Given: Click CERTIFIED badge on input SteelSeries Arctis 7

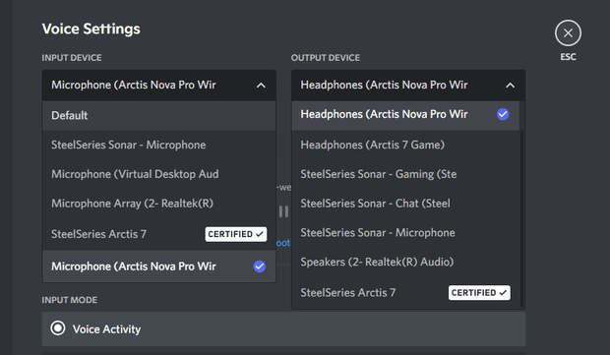Looking at the screenshot, I should click(236, 234).
